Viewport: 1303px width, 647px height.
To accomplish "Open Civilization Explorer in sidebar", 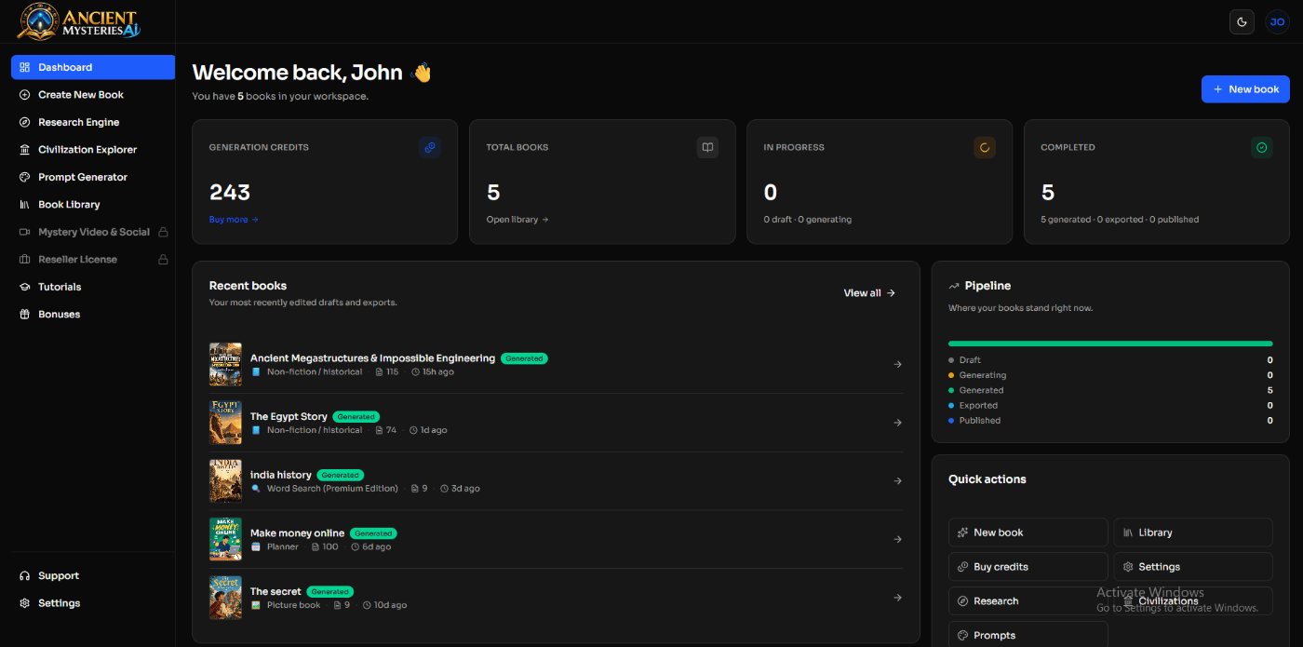I will click(93, 150).
